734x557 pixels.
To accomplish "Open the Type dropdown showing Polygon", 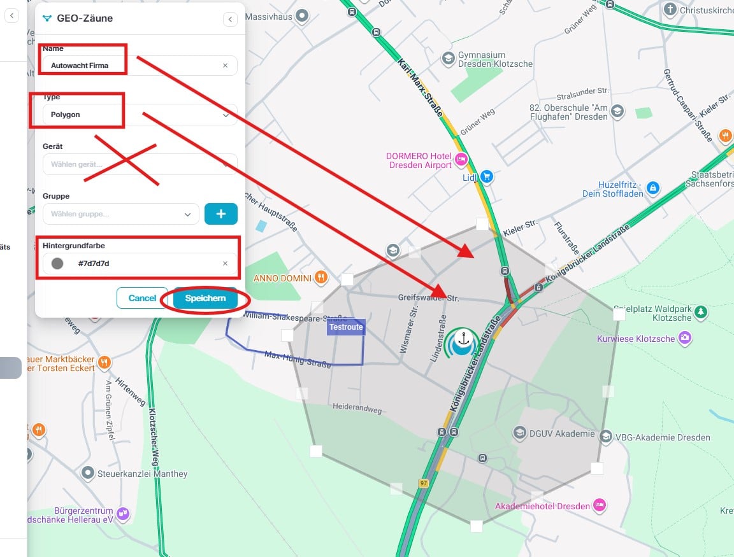I will pyautogui.click(x=140, y=115).
